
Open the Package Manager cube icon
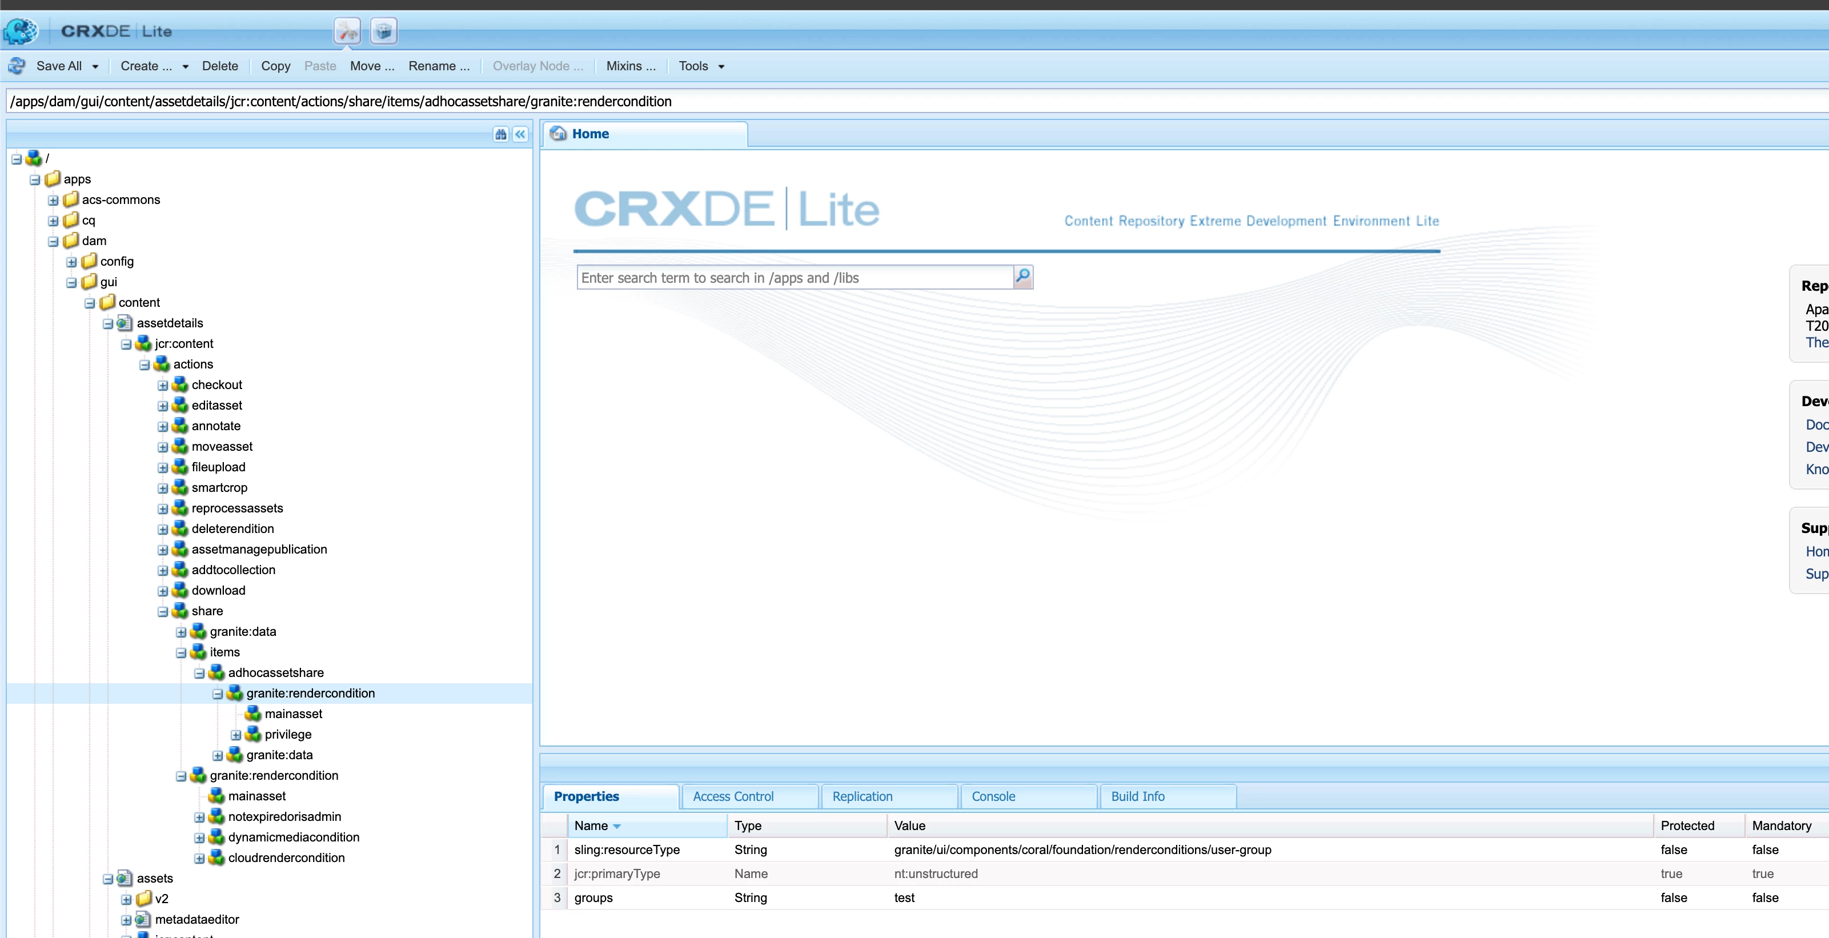(x=383, y=31)
